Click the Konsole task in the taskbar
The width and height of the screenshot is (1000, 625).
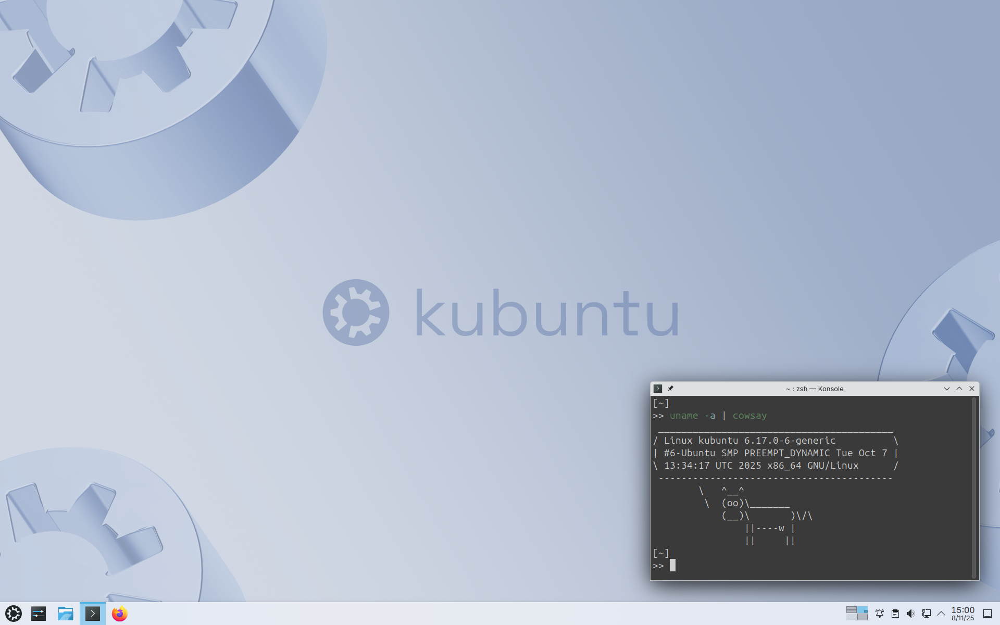[x=93, y=614]
